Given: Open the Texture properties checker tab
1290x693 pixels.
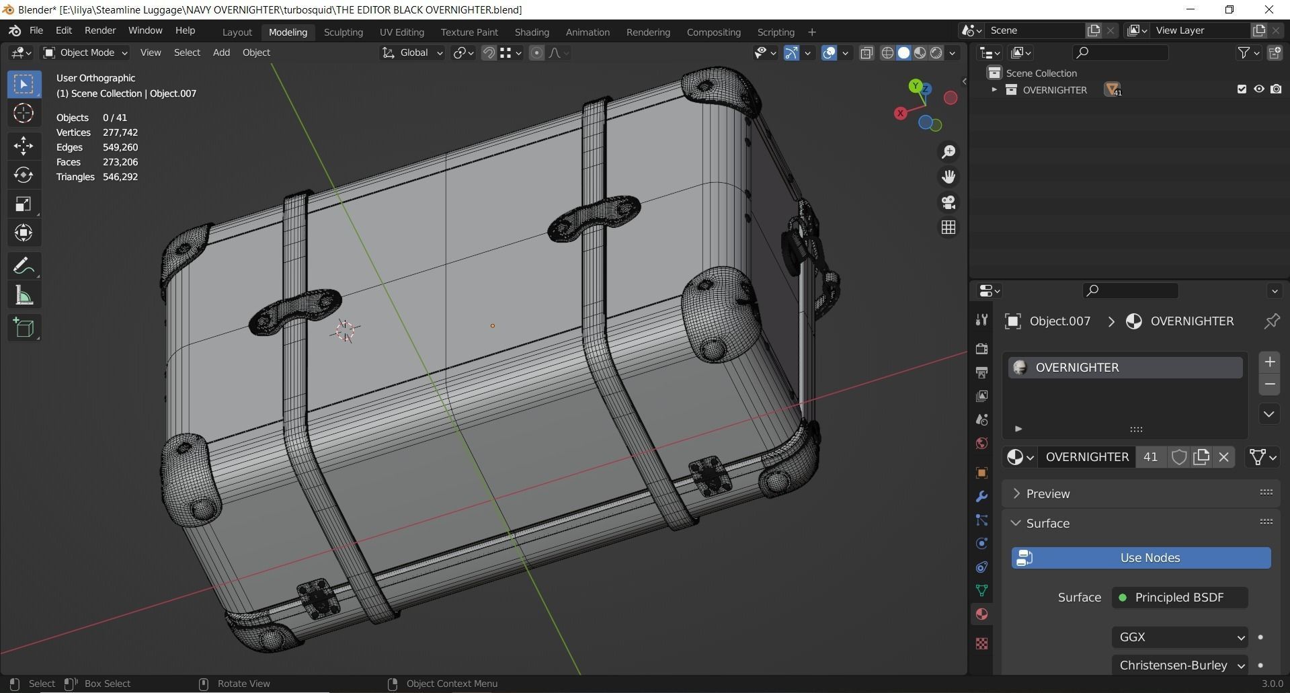Looking at the screenshot, I should click(981, 643).
